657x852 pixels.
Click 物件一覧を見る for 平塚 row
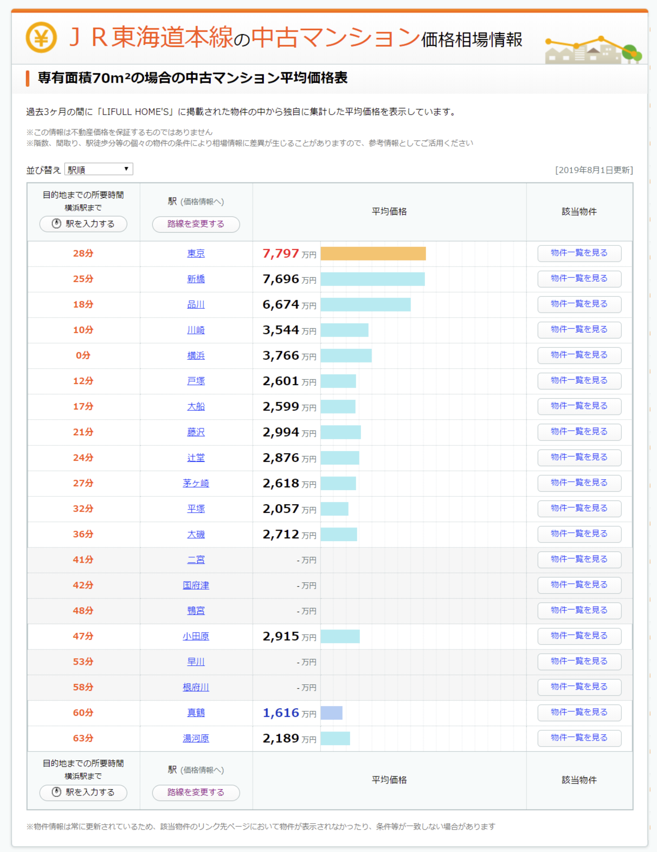(x=579, y=508)
